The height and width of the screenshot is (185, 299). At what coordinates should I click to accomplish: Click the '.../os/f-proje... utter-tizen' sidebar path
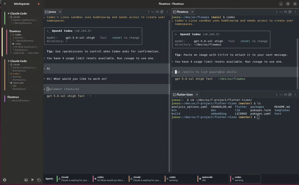click(26, 53)
